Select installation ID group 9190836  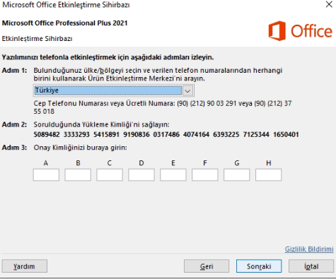[x=137, y=135]
